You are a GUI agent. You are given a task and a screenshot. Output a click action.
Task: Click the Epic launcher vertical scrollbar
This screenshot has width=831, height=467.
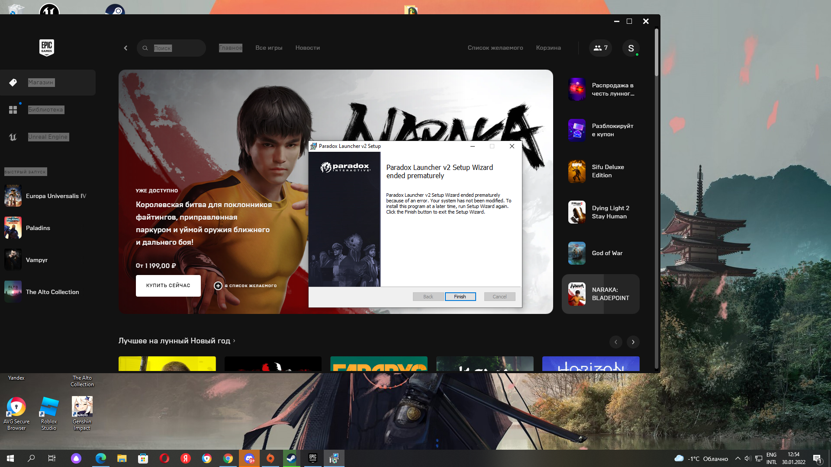click(657, 52)
